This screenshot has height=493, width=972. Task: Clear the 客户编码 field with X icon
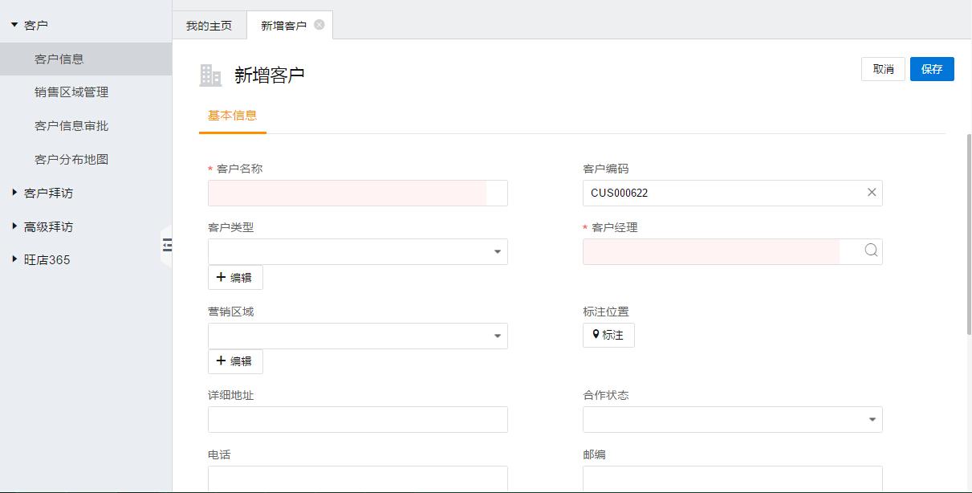coord(872,193)
